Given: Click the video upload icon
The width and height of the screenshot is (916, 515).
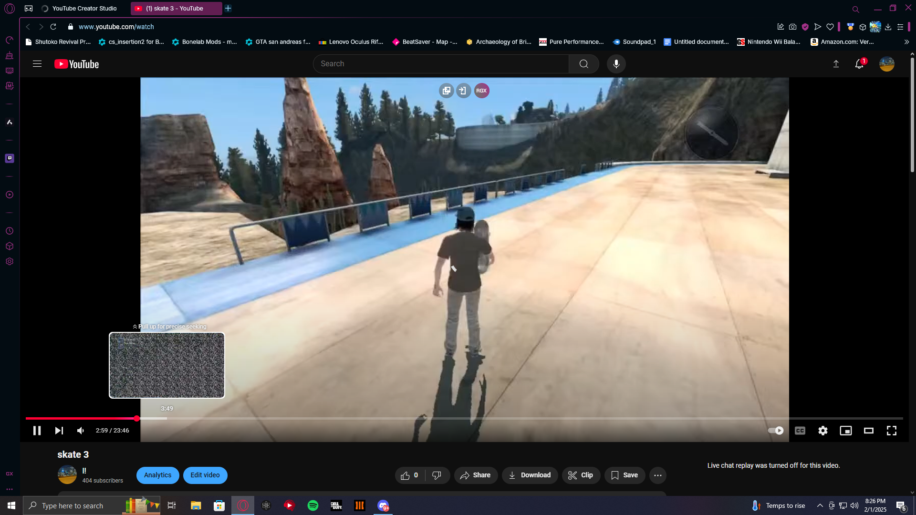Looking at the screenshot, I should click(836, 64).
